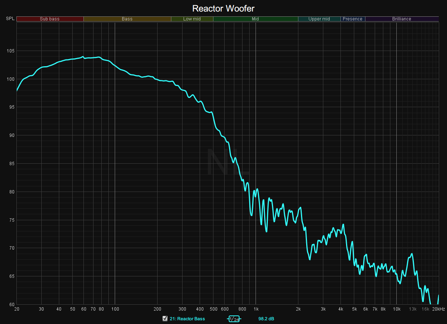The height and width of the screenshot is (324, 447).
Task: Click the 500 Hz frequency axis label
Action: [x=213, y=309]
